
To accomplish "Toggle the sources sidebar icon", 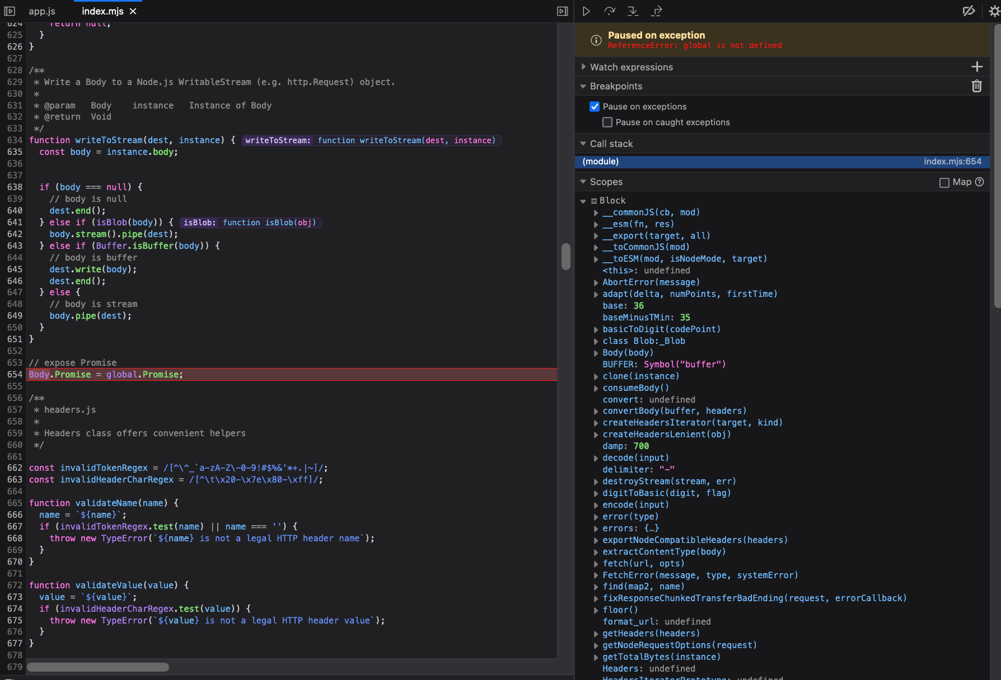I will point(10,11).
